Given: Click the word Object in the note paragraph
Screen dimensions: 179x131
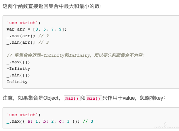Looking at the screenshot, I should coord(51,98).
